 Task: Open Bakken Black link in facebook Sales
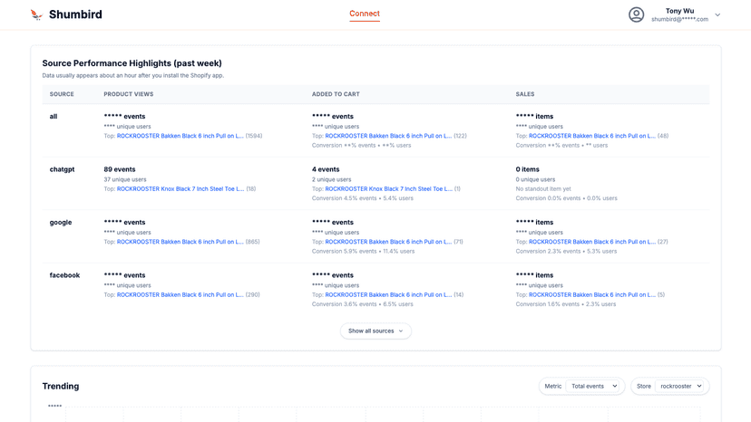592,294
